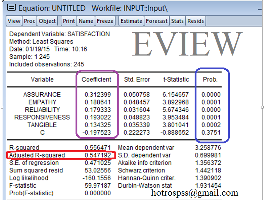
Task: Click the Forecast button
Action: pos(157,21)
